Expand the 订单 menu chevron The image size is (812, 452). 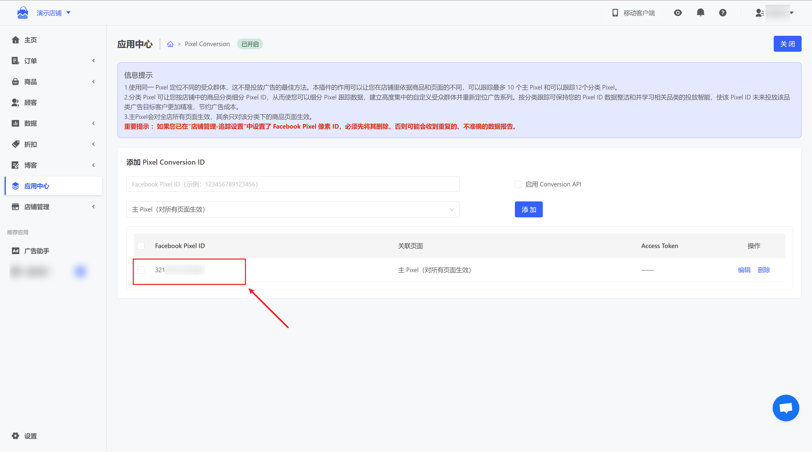tap(93, 60)
